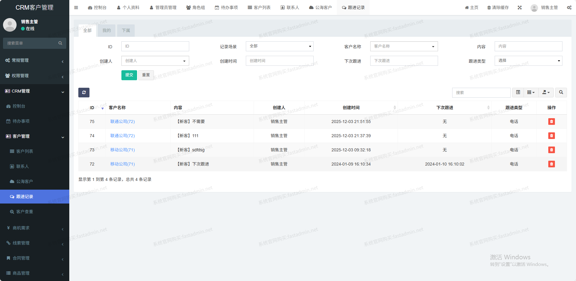Toggle sidebar with the hamburger icon
Image resolution: width=576 pixels, height=281 pixels.
76,8
